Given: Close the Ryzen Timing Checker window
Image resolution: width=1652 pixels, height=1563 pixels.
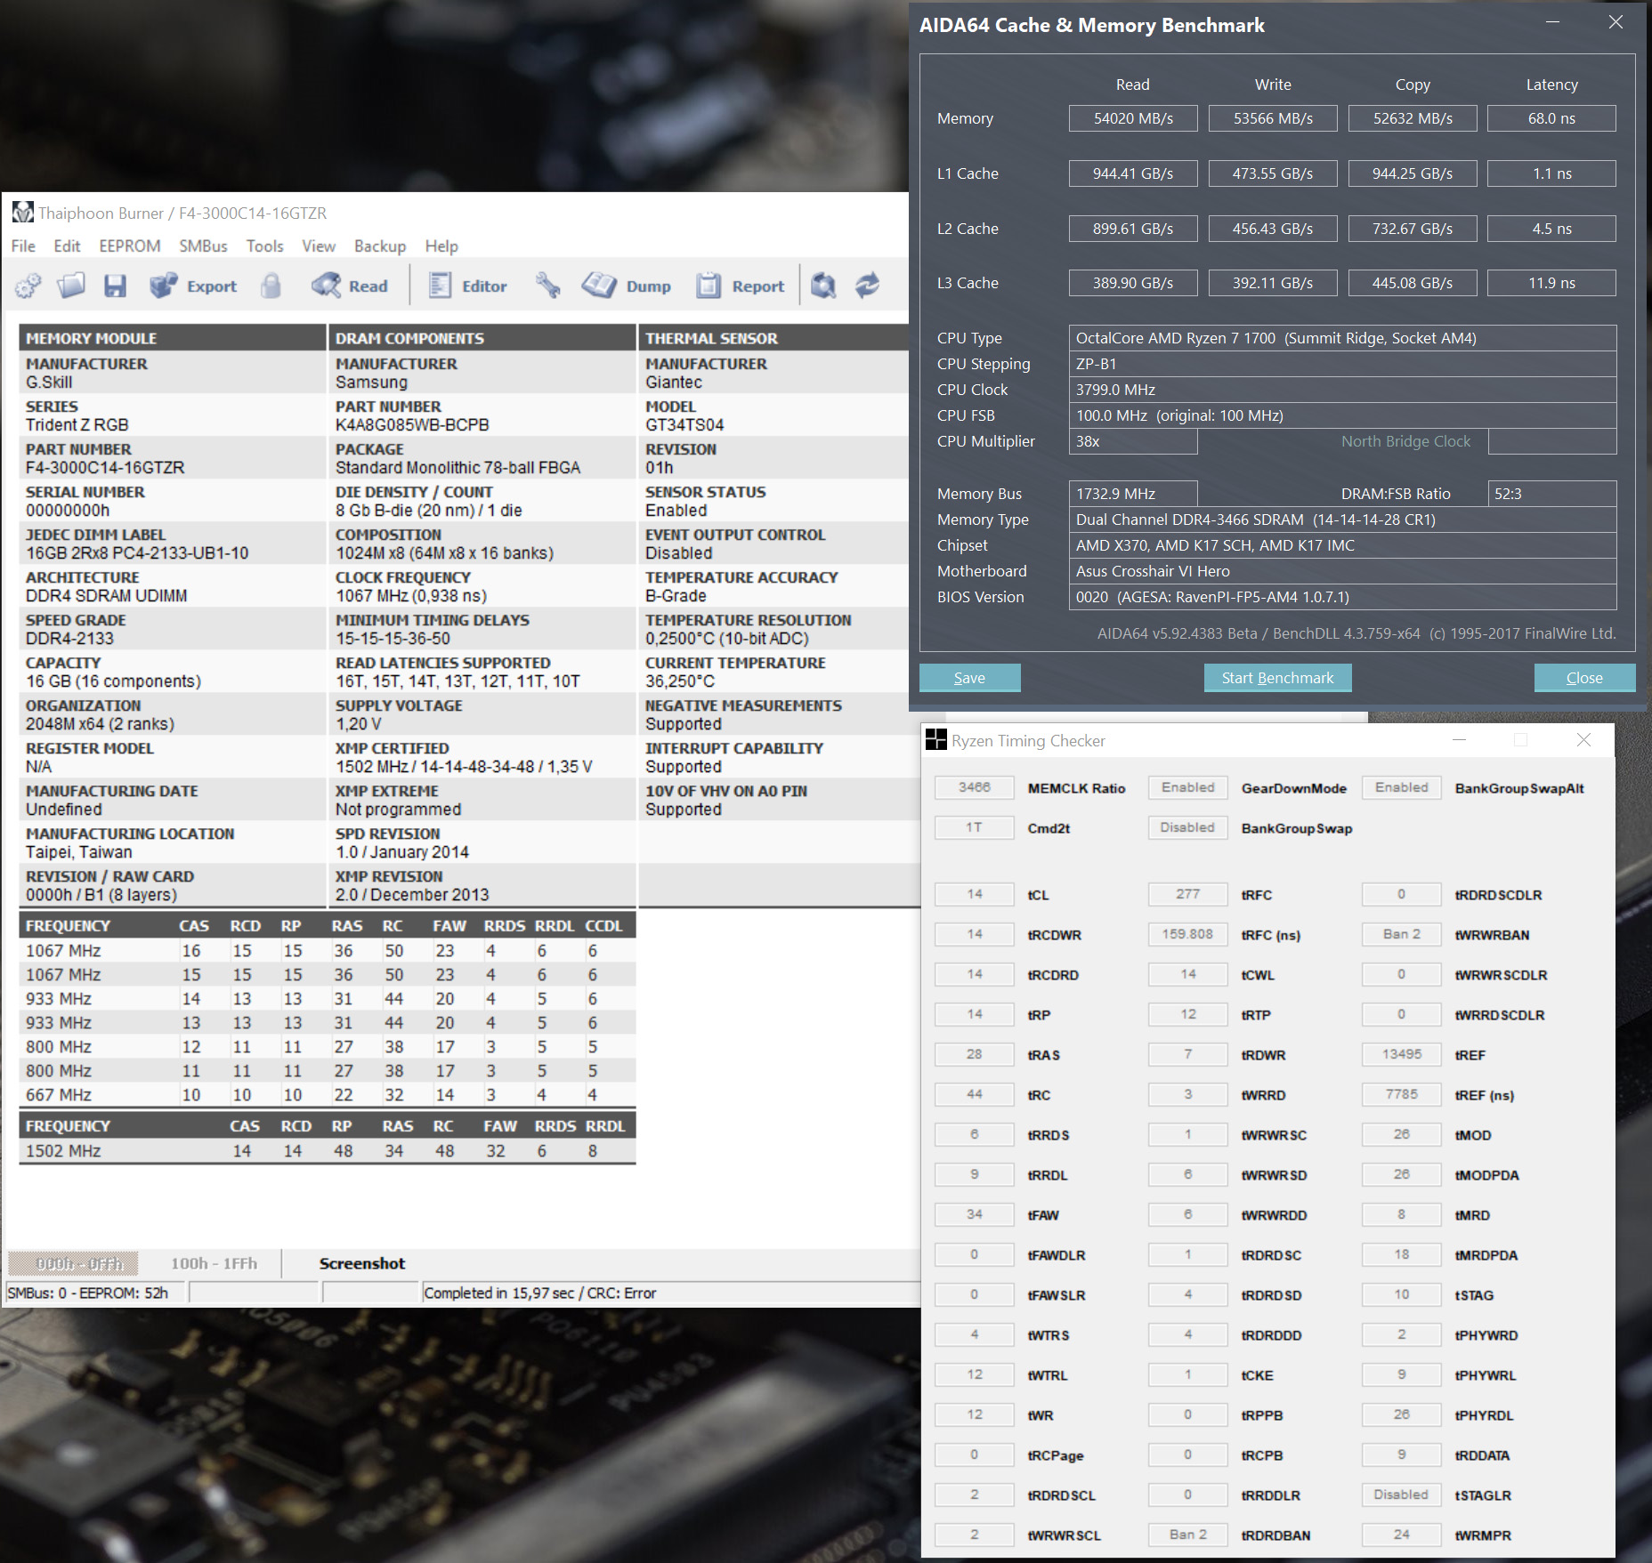Looking at the screenshot, I should (x=1583, y=740).
